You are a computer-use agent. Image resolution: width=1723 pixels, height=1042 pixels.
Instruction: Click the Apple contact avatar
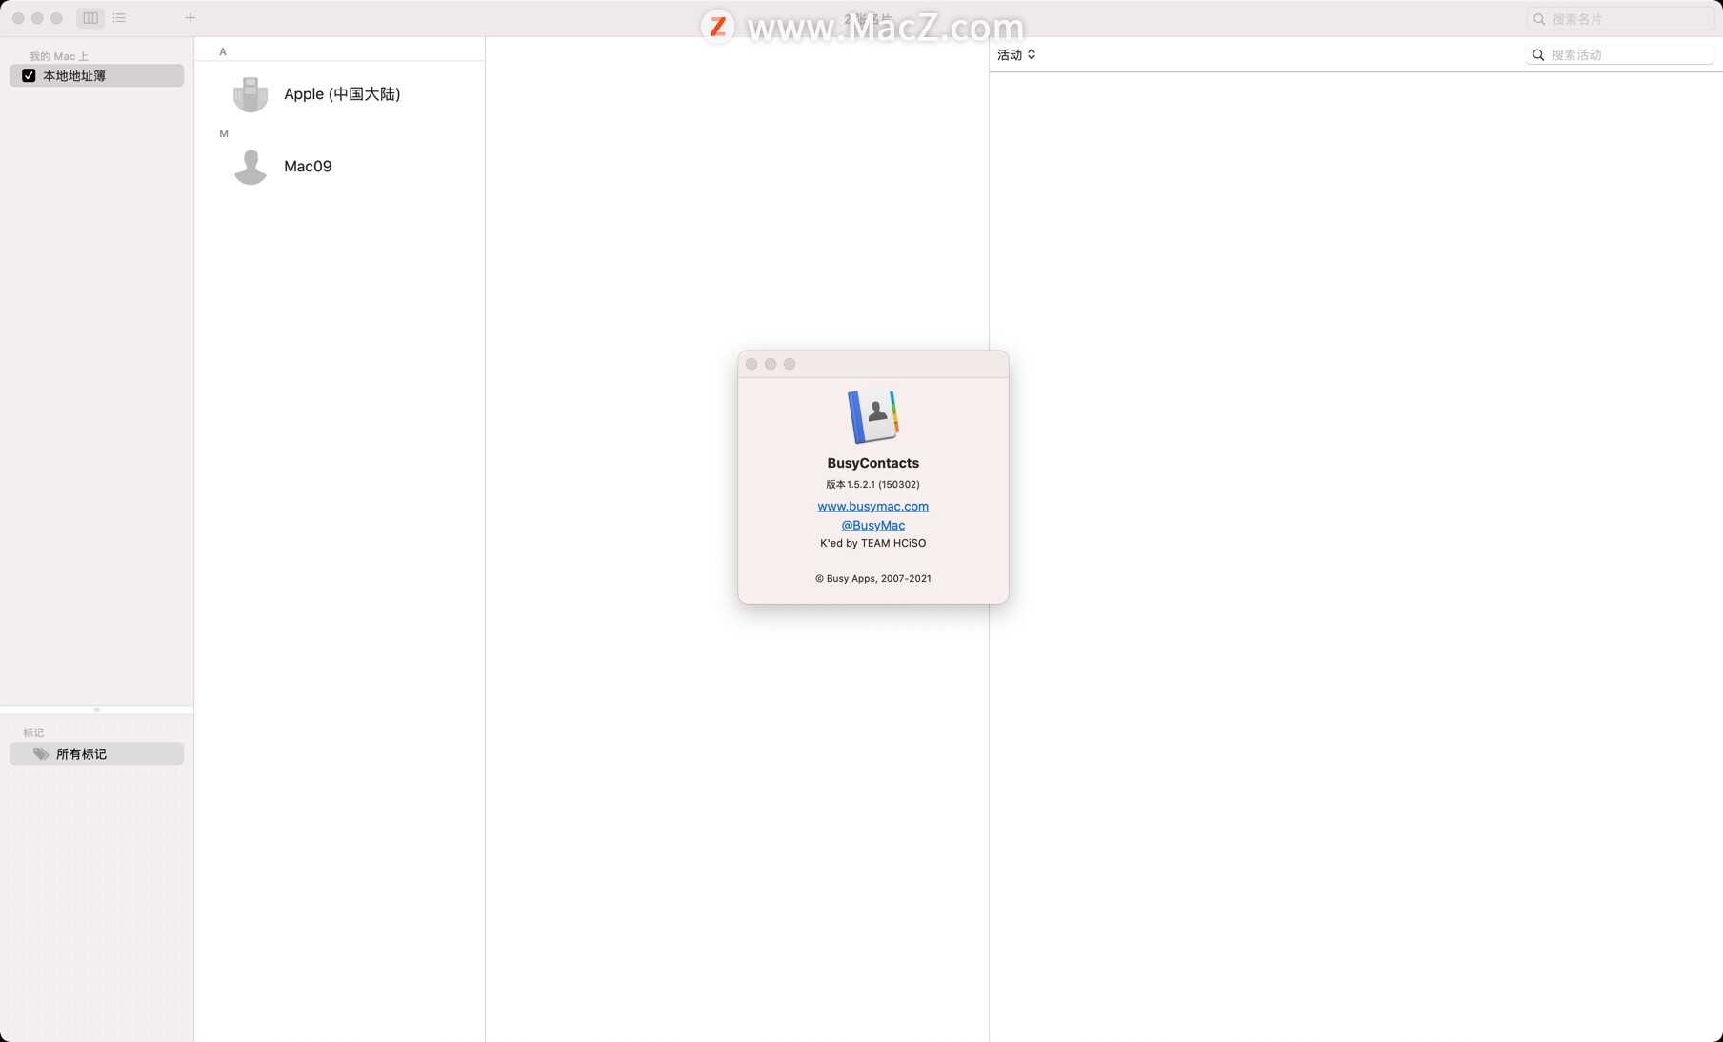coord(250,93)
